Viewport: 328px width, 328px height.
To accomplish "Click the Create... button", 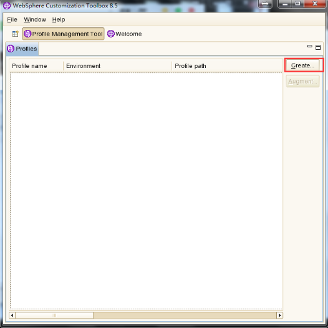I will (x=302, y=65).
